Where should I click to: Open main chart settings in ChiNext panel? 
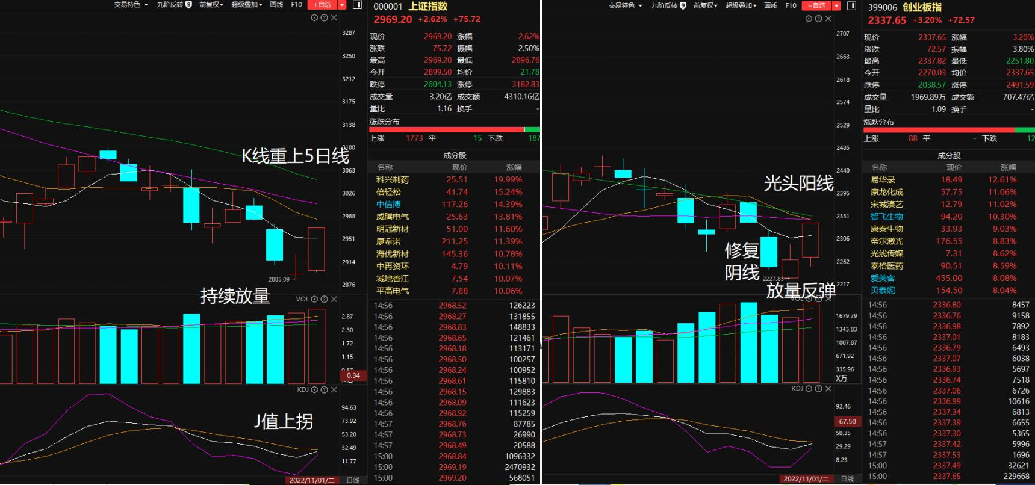[809, 19]
